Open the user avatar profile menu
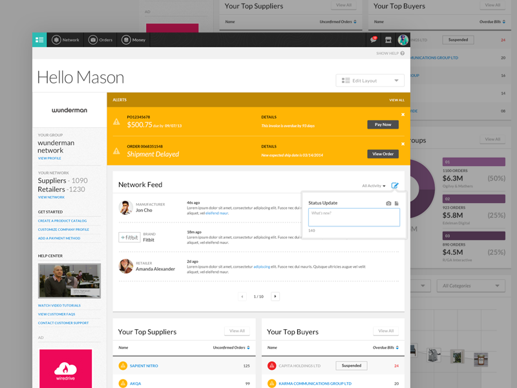The image size is (517, 388). (403, 40)
